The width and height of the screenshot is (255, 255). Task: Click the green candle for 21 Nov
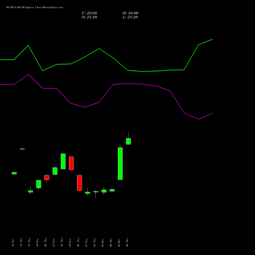[55, 171]
